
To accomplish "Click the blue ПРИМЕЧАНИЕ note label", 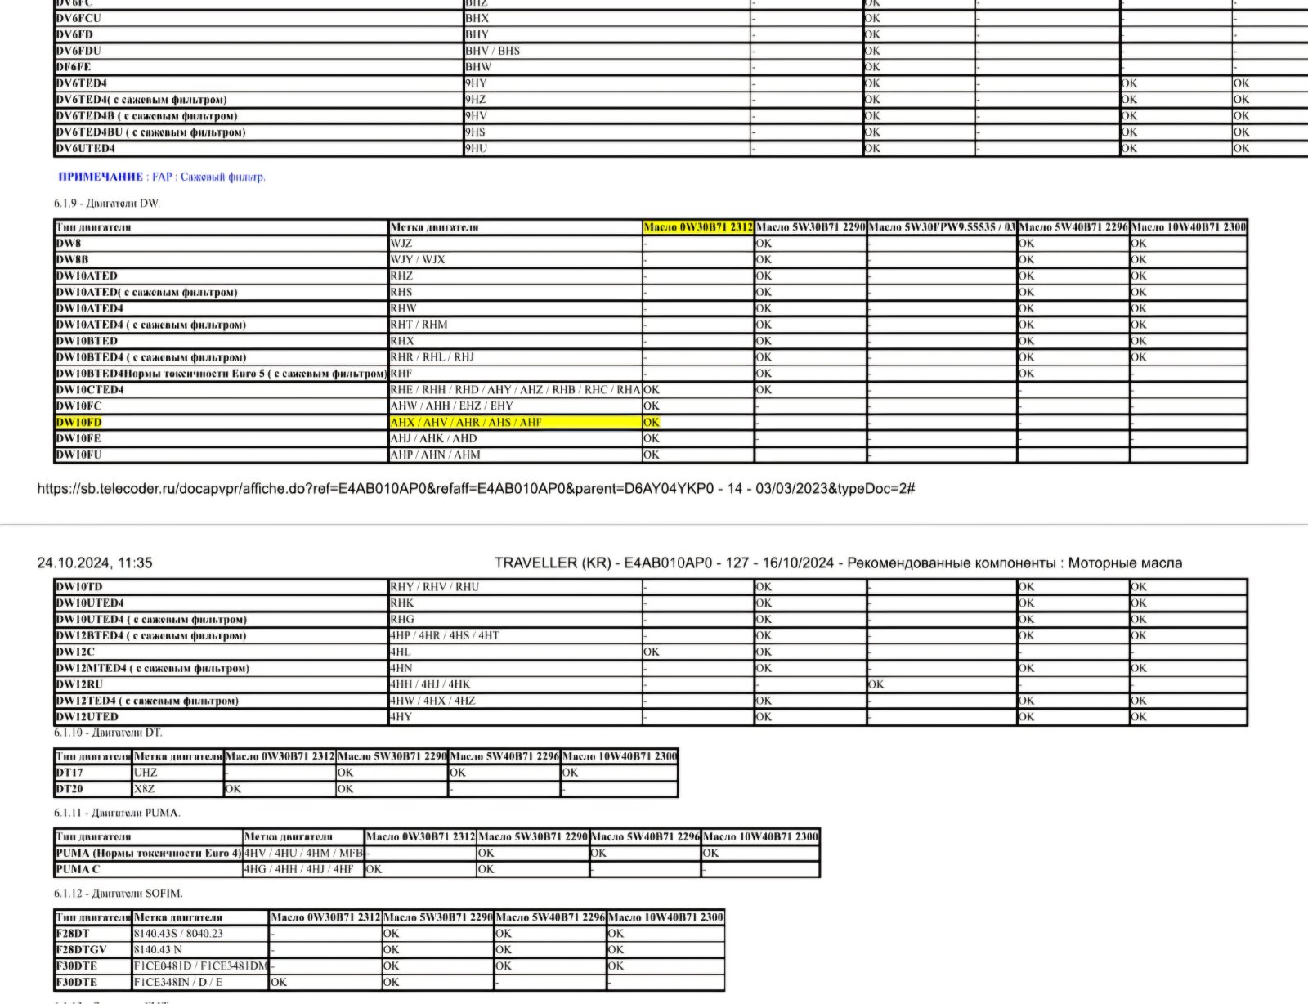I will (x=101, y=177).
